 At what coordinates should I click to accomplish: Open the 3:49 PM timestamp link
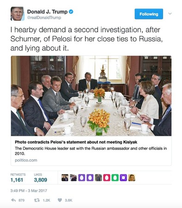(x=29, y=191)
